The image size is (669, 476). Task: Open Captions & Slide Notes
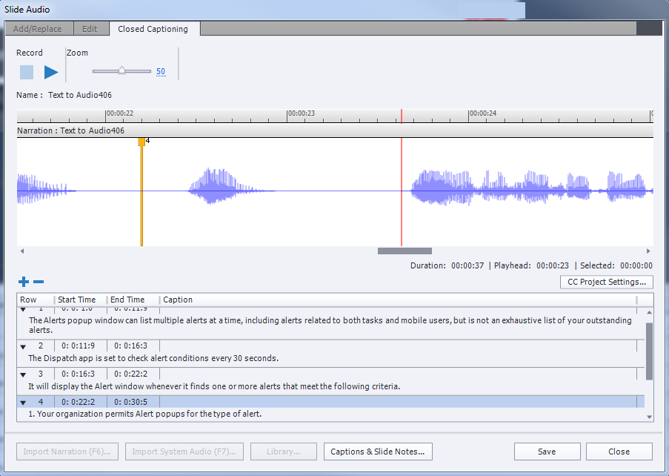[x=378, y=452]
